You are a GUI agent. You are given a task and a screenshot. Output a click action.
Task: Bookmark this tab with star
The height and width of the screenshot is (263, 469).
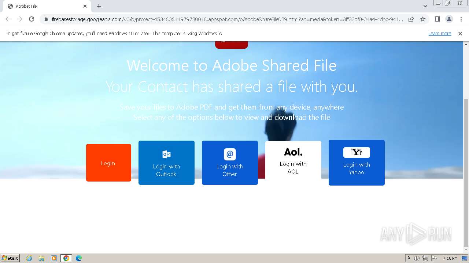coord(423,19)
